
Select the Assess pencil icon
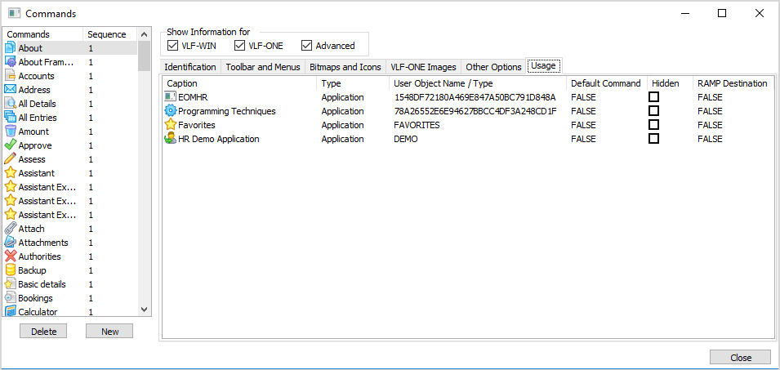point(11,159)
